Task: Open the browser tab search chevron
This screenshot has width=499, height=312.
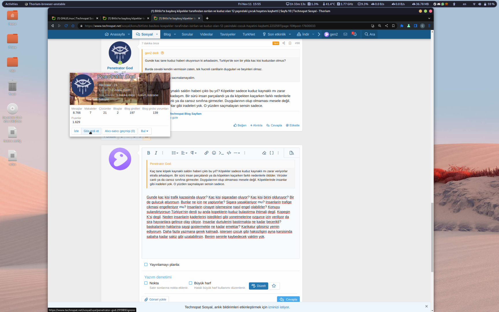Action: [429, 18]
